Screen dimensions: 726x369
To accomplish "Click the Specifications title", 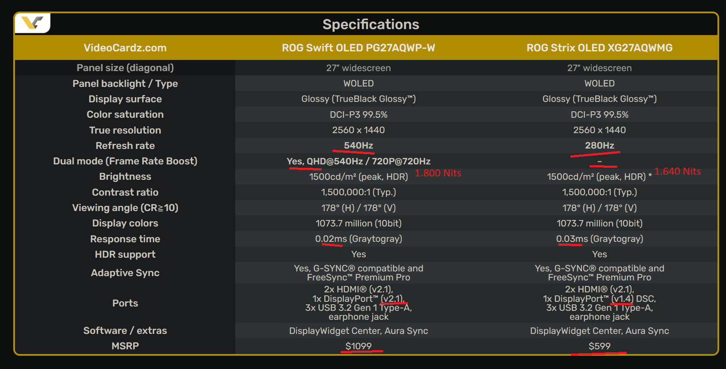I will pyautogui.click(x=370, y=24).
